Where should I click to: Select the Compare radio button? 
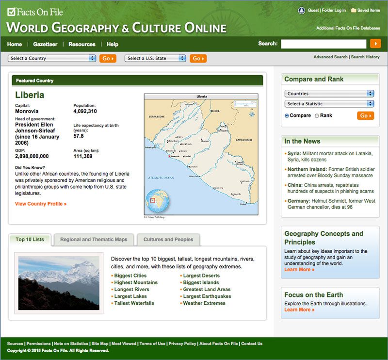pyautogui.click(x=287, y=115)
